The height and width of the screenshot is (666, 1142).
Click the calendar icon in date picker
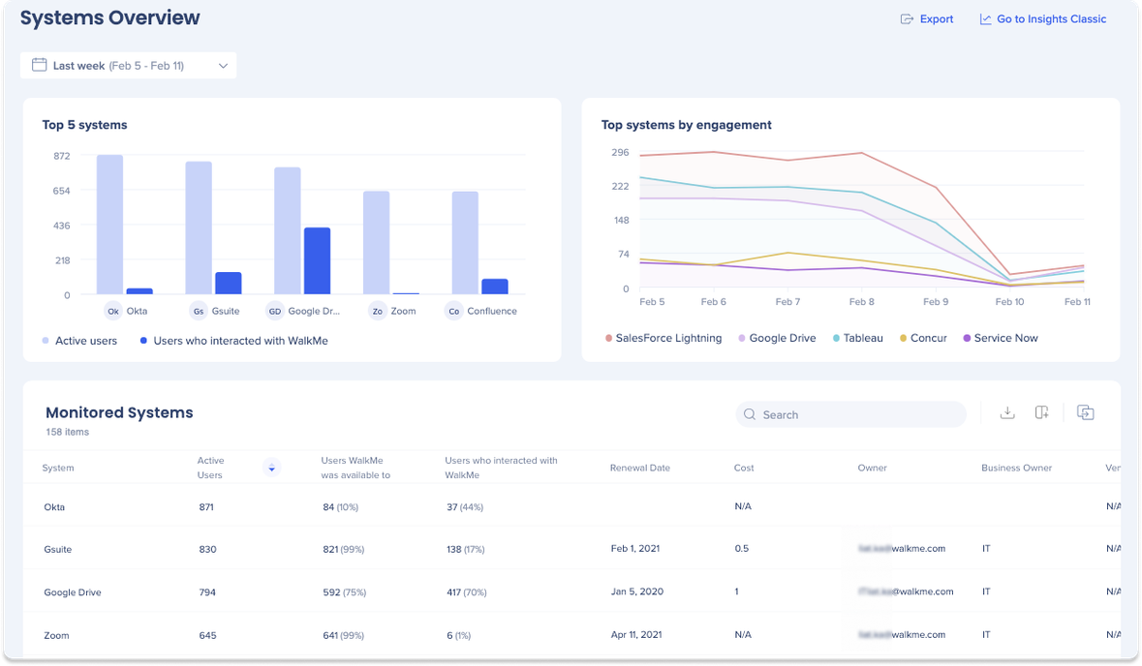(40, 65)
